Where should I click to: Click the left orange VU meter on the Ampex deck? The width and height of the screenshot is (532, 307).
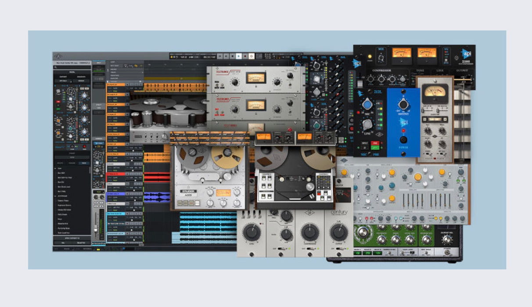(263, 137)
